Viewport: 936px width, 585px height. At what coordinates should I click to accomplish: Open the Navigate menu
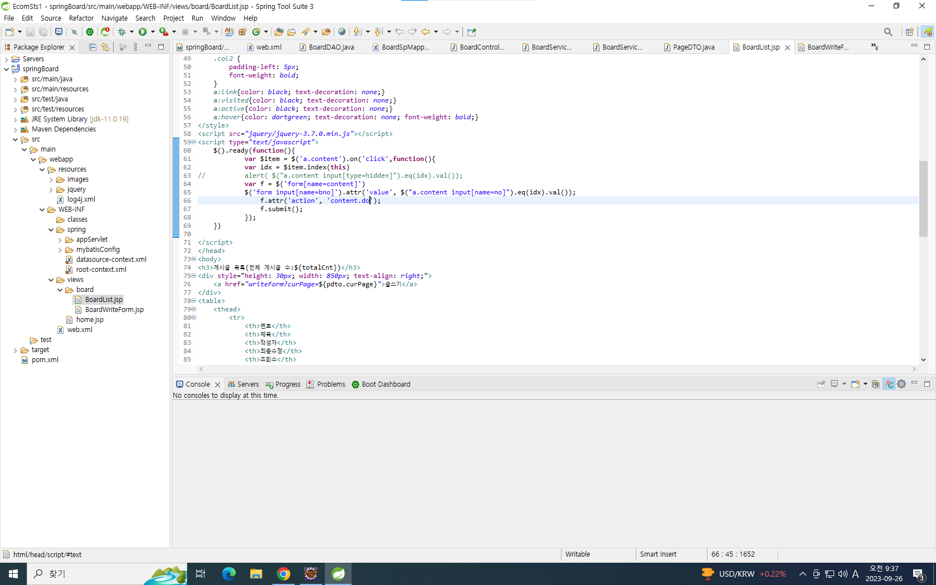[x=114, y=18]
